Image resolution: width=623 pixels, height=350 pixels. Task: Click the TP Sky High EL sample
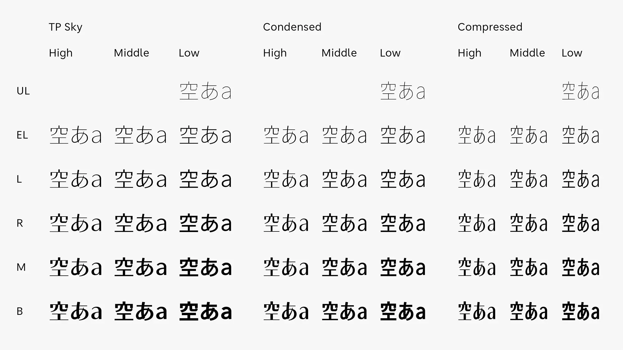click(76, 135)
